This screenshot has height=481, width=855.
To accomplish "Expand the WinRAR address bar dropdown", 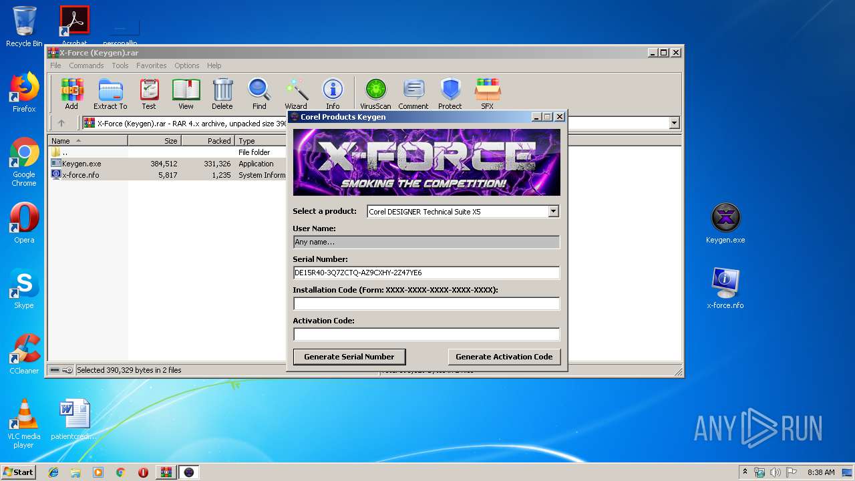I will click(x=674, y=123).
